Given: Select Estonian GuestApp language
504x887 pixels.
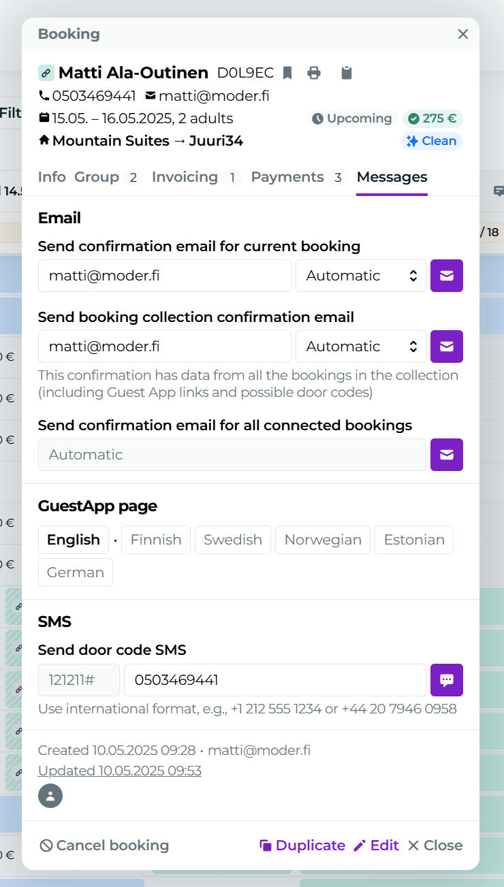Looking at the screenshot, I should (x=414, y=540).
